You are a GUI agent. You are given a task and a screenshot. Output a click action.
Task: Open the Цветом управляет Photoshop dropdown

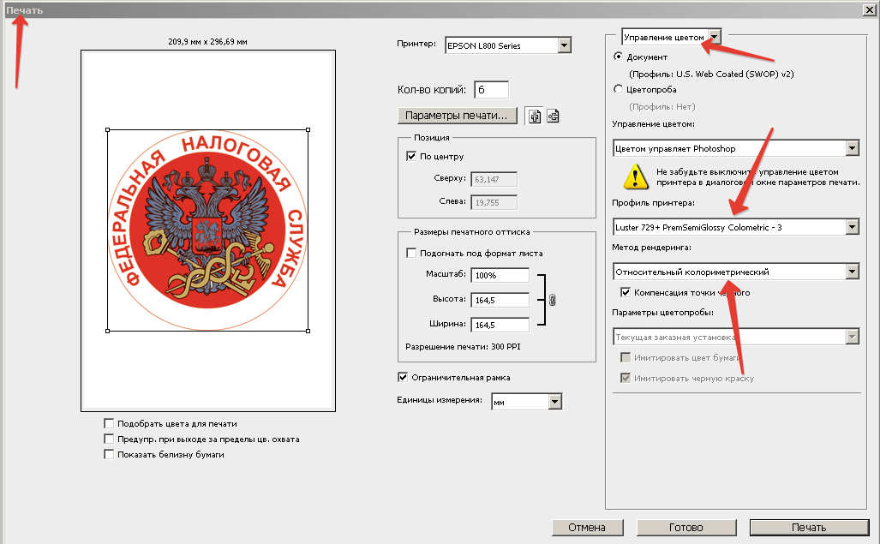[736, 148]
